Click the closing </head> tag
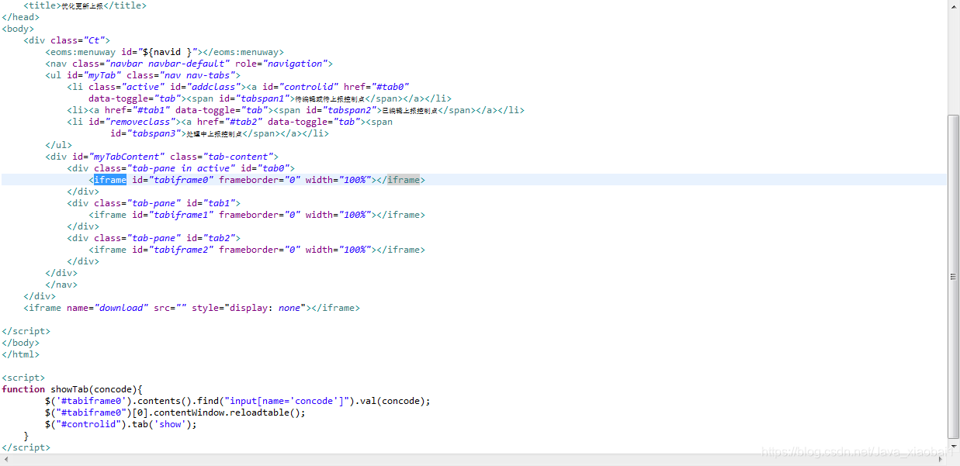Viewport: 960px width, 466px height. pyautogui.click(x=20, y=17)
